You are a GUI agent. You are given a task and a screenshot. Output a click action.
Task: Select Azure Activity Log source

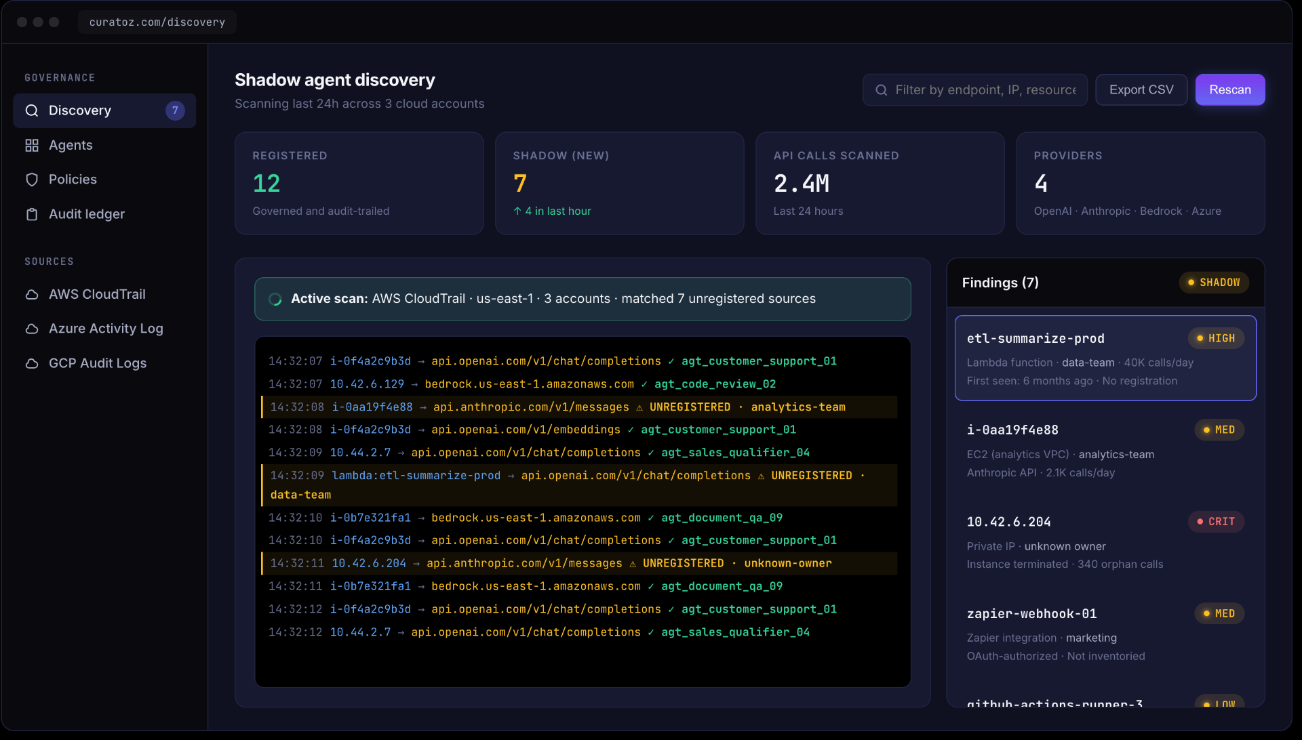click(x=104, y=329)
